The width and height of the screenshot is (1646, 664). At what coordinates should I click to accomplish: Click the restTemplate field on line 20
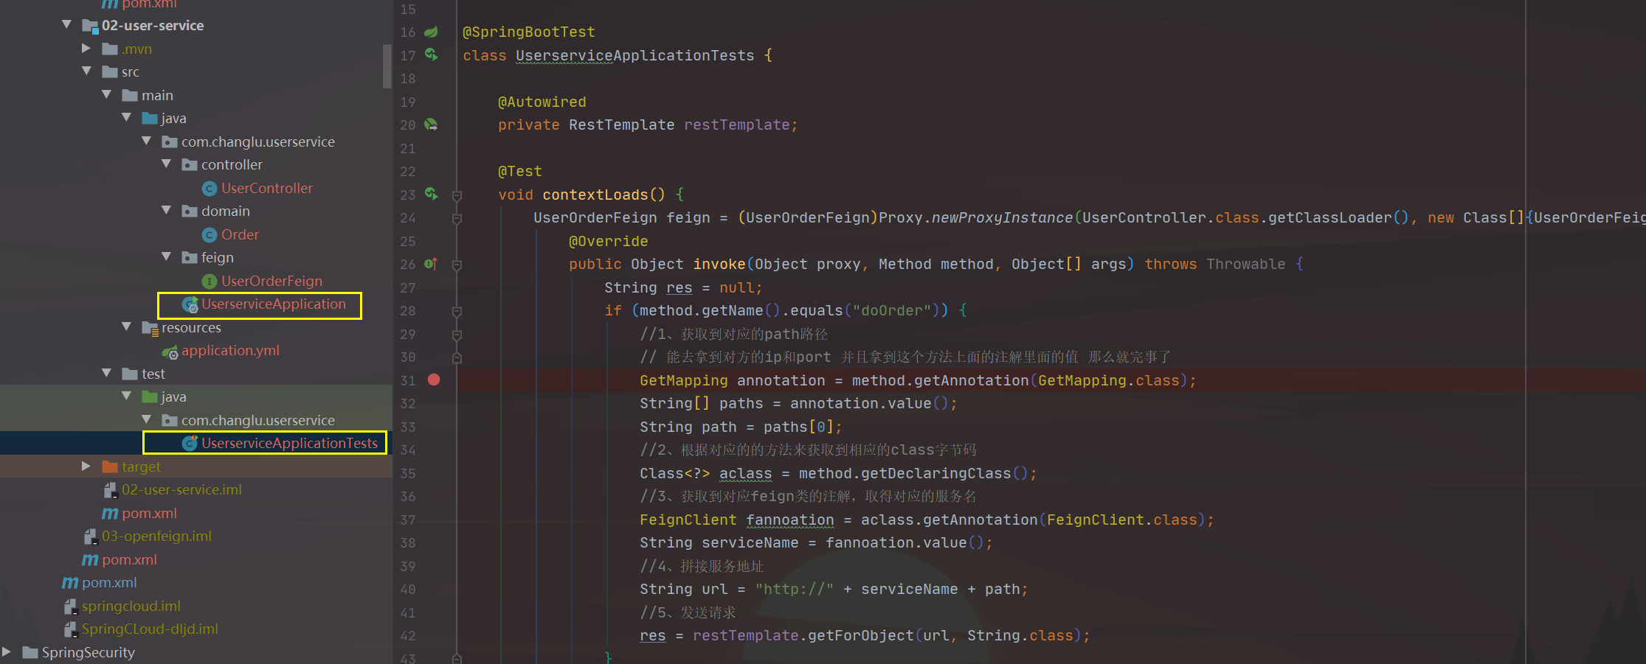click(x=736, y=125)
